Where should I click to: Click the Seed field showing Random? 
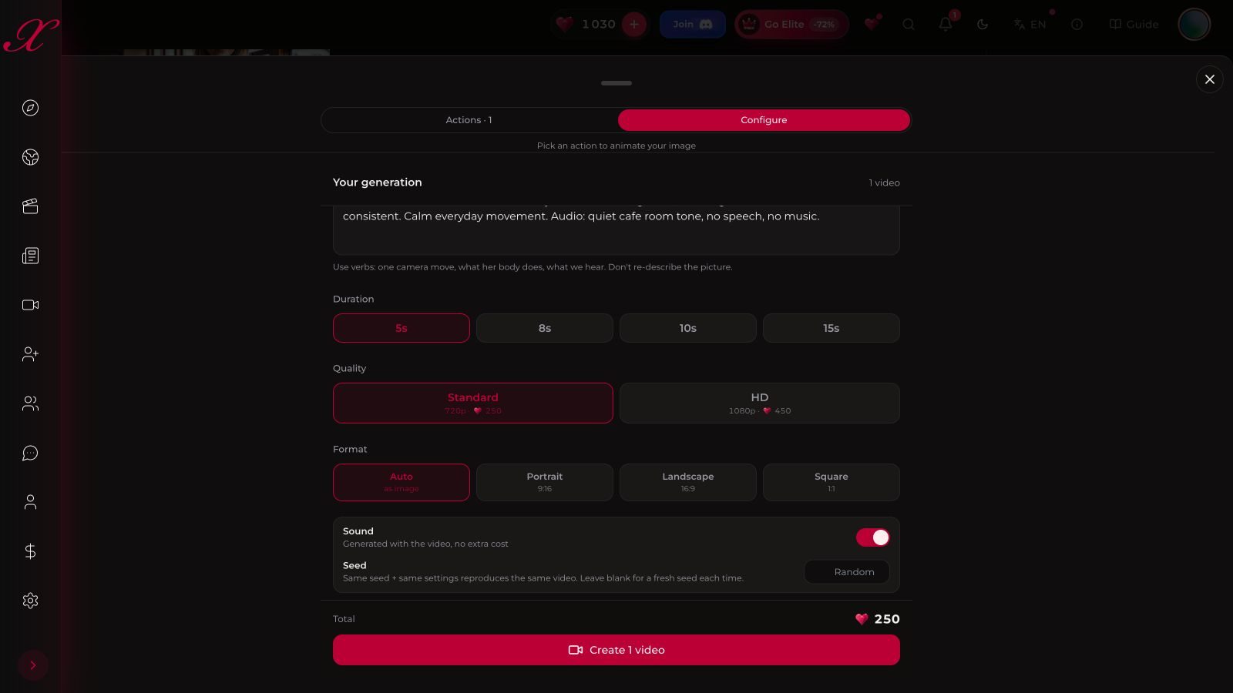click(x=847, y=572)
